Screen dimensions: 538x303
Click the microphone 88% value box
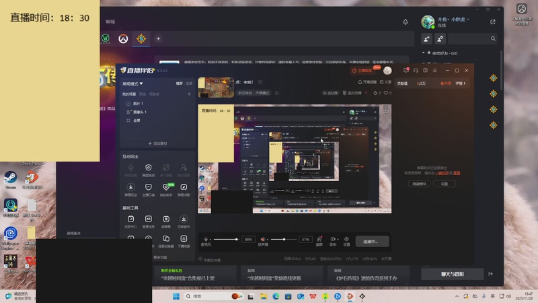pos(248,240)
